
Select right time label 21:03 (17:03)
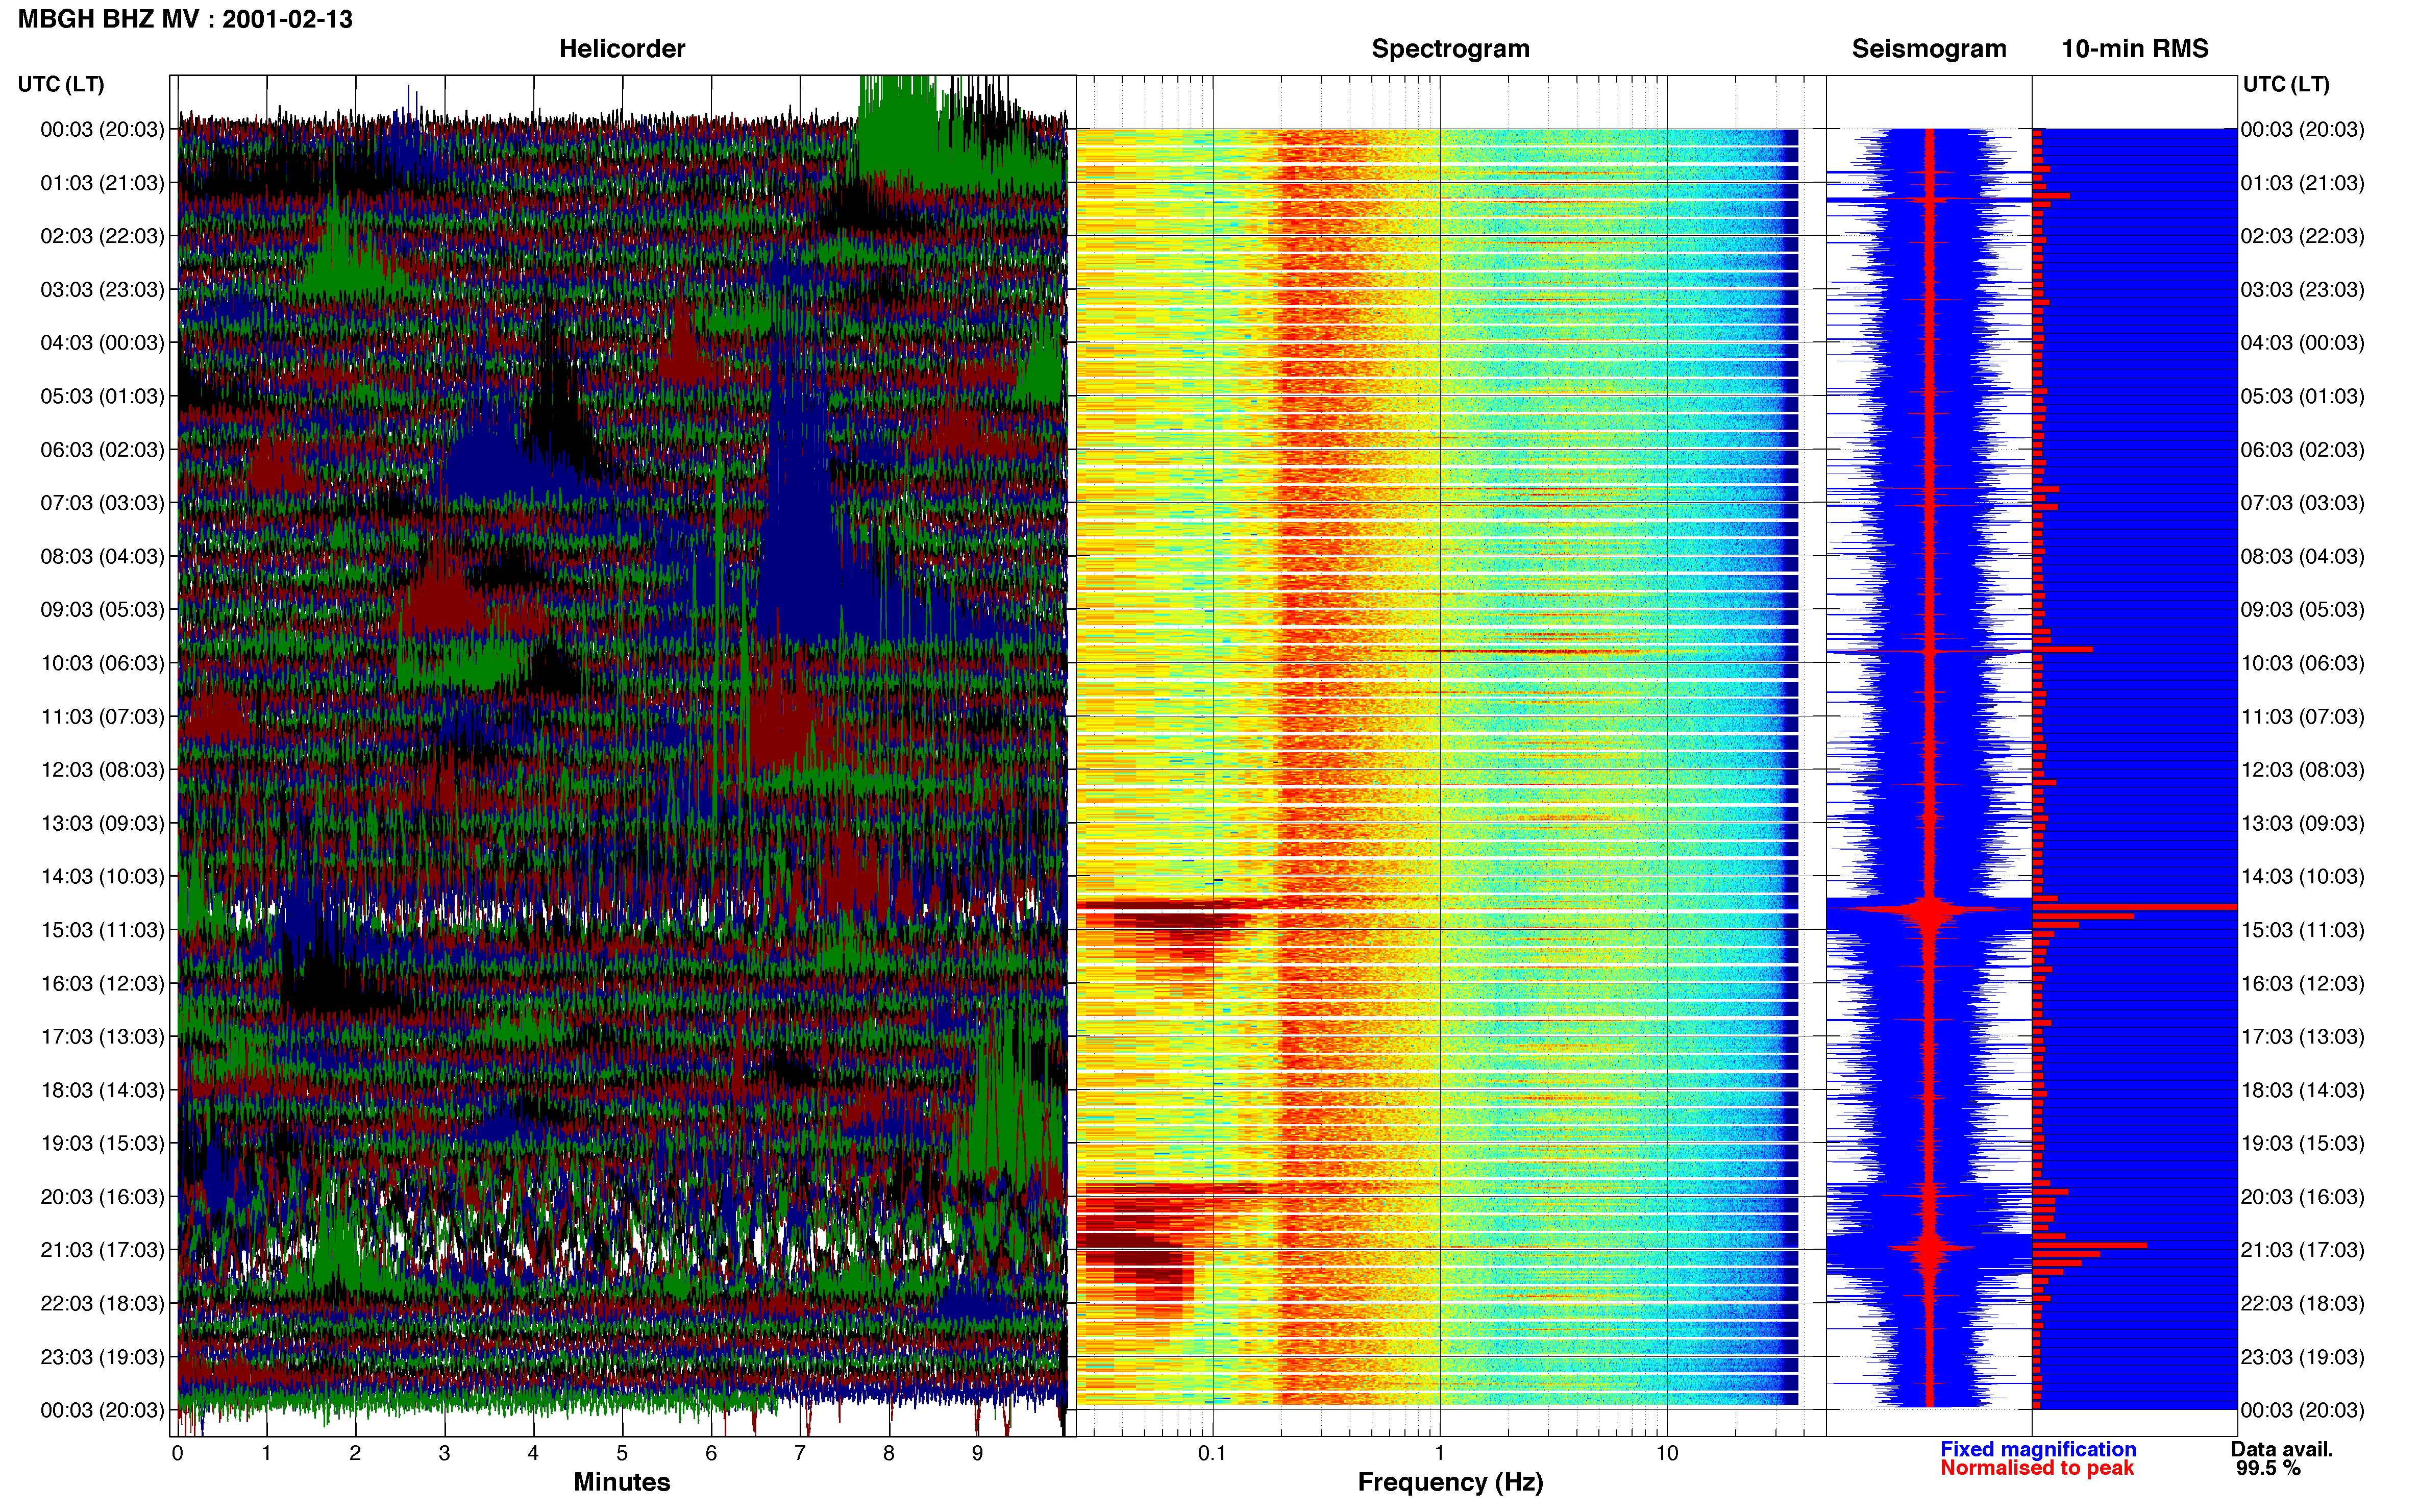pos(2302,1250)
